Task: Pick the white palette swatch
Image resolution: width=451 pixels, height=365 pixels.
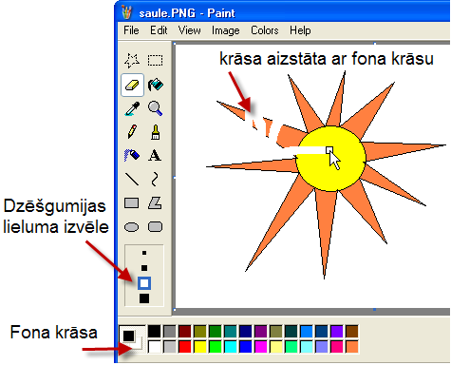Action: (155, 347)
